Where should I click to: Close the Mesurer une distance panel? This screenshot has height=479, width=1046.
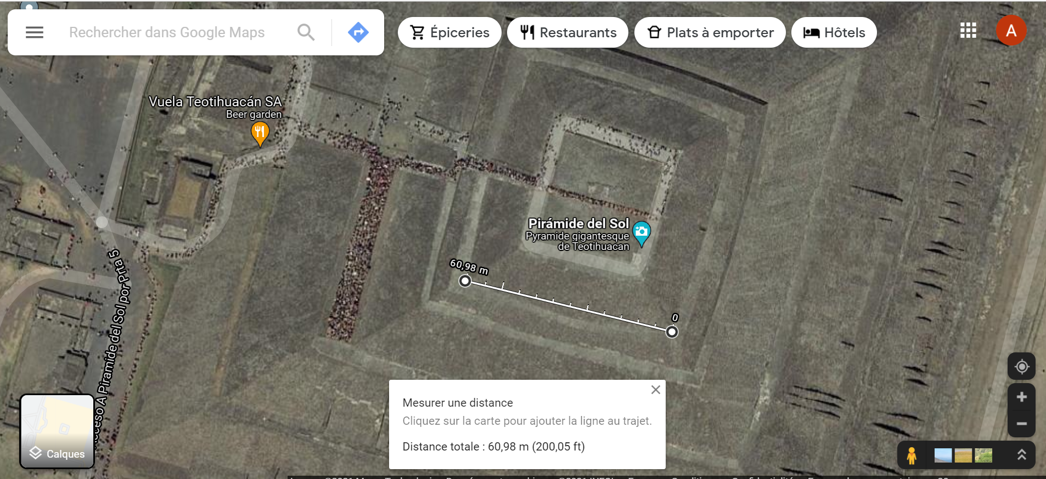(x=655, y=390)
